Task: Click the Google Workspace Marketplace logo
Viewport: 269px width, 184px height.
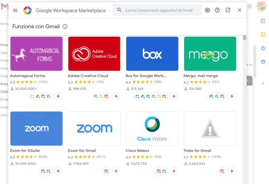Action: click(x=27, y=10)
